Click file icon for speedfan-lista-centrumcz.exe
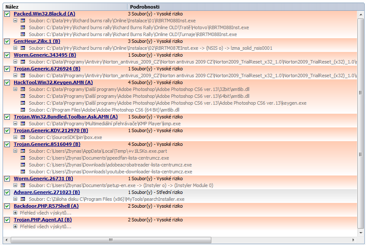This screenshot has height=245, width=366. coord(23,158)
